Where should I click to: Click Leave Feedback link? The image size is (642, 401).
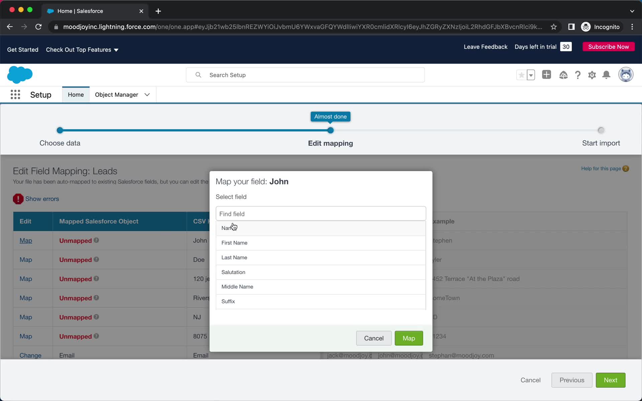click(486, 47)
